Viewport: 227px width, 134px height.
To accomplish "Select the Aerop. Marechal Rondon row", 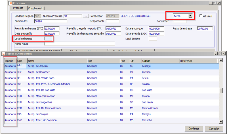I will 112,96.
